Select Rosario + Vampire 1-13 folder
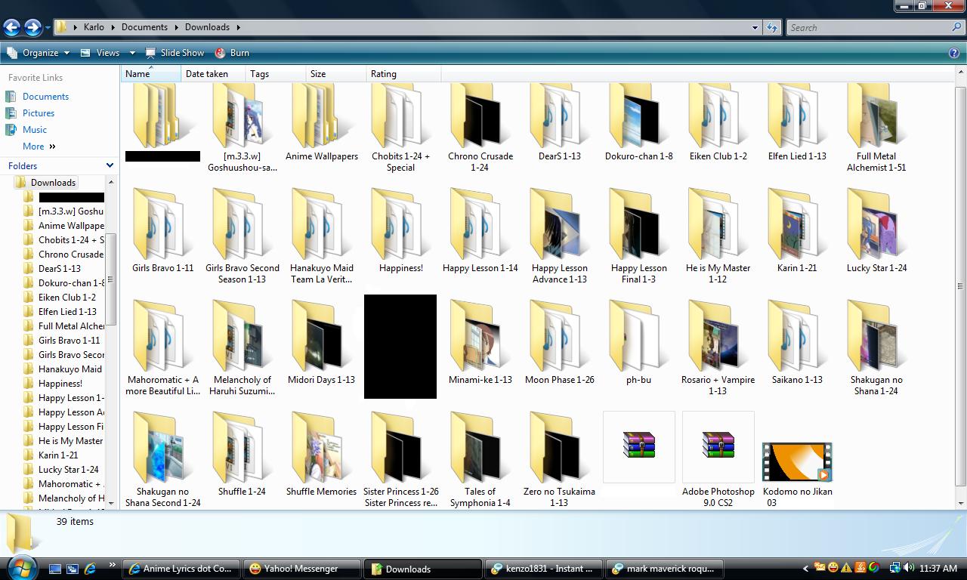 (718, 347)
